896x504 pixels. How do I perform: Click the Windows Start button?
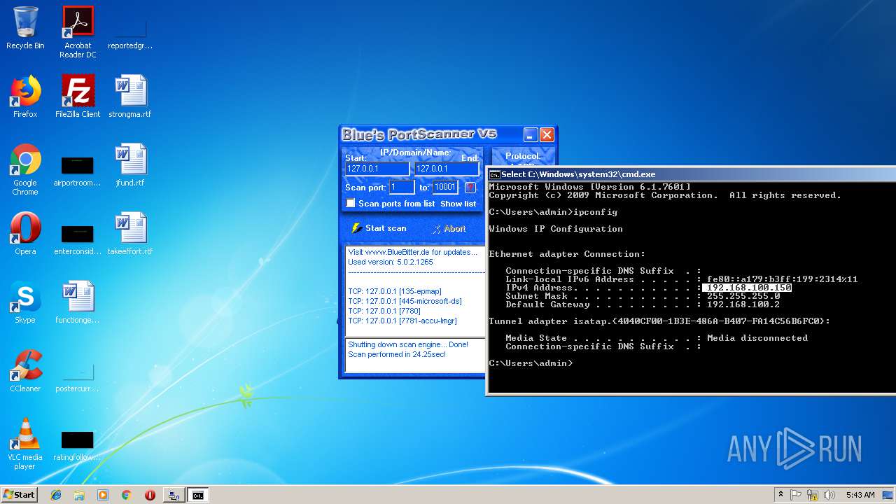coord(20,495)
